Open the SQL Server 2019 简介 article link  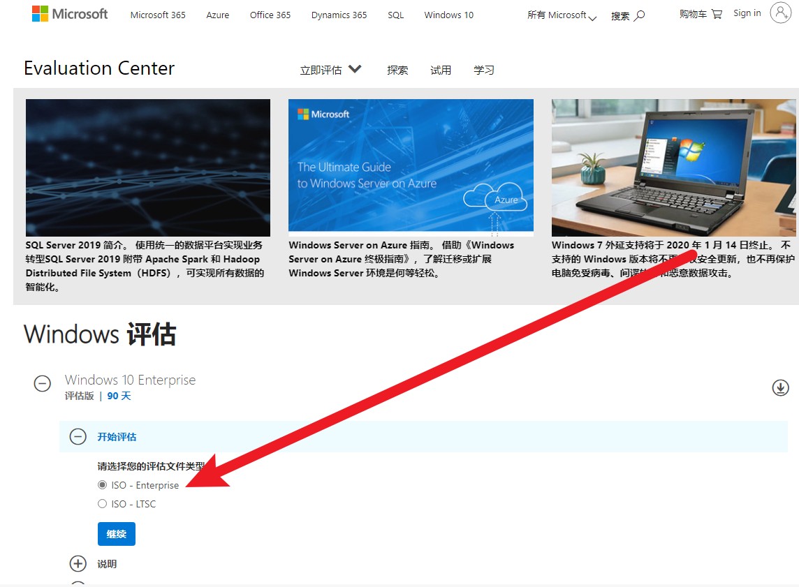(145, 266)
